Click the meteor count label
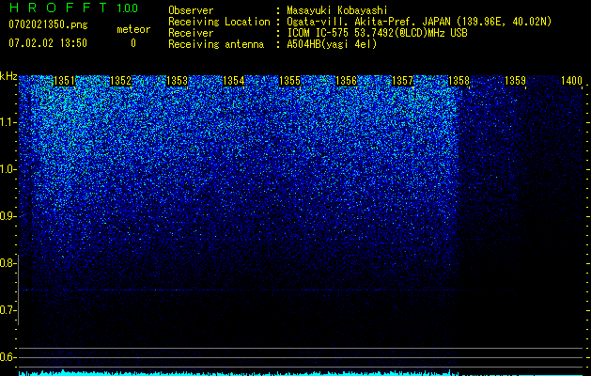The height and width of the screenshot is (376, 591). pos(133,29)
